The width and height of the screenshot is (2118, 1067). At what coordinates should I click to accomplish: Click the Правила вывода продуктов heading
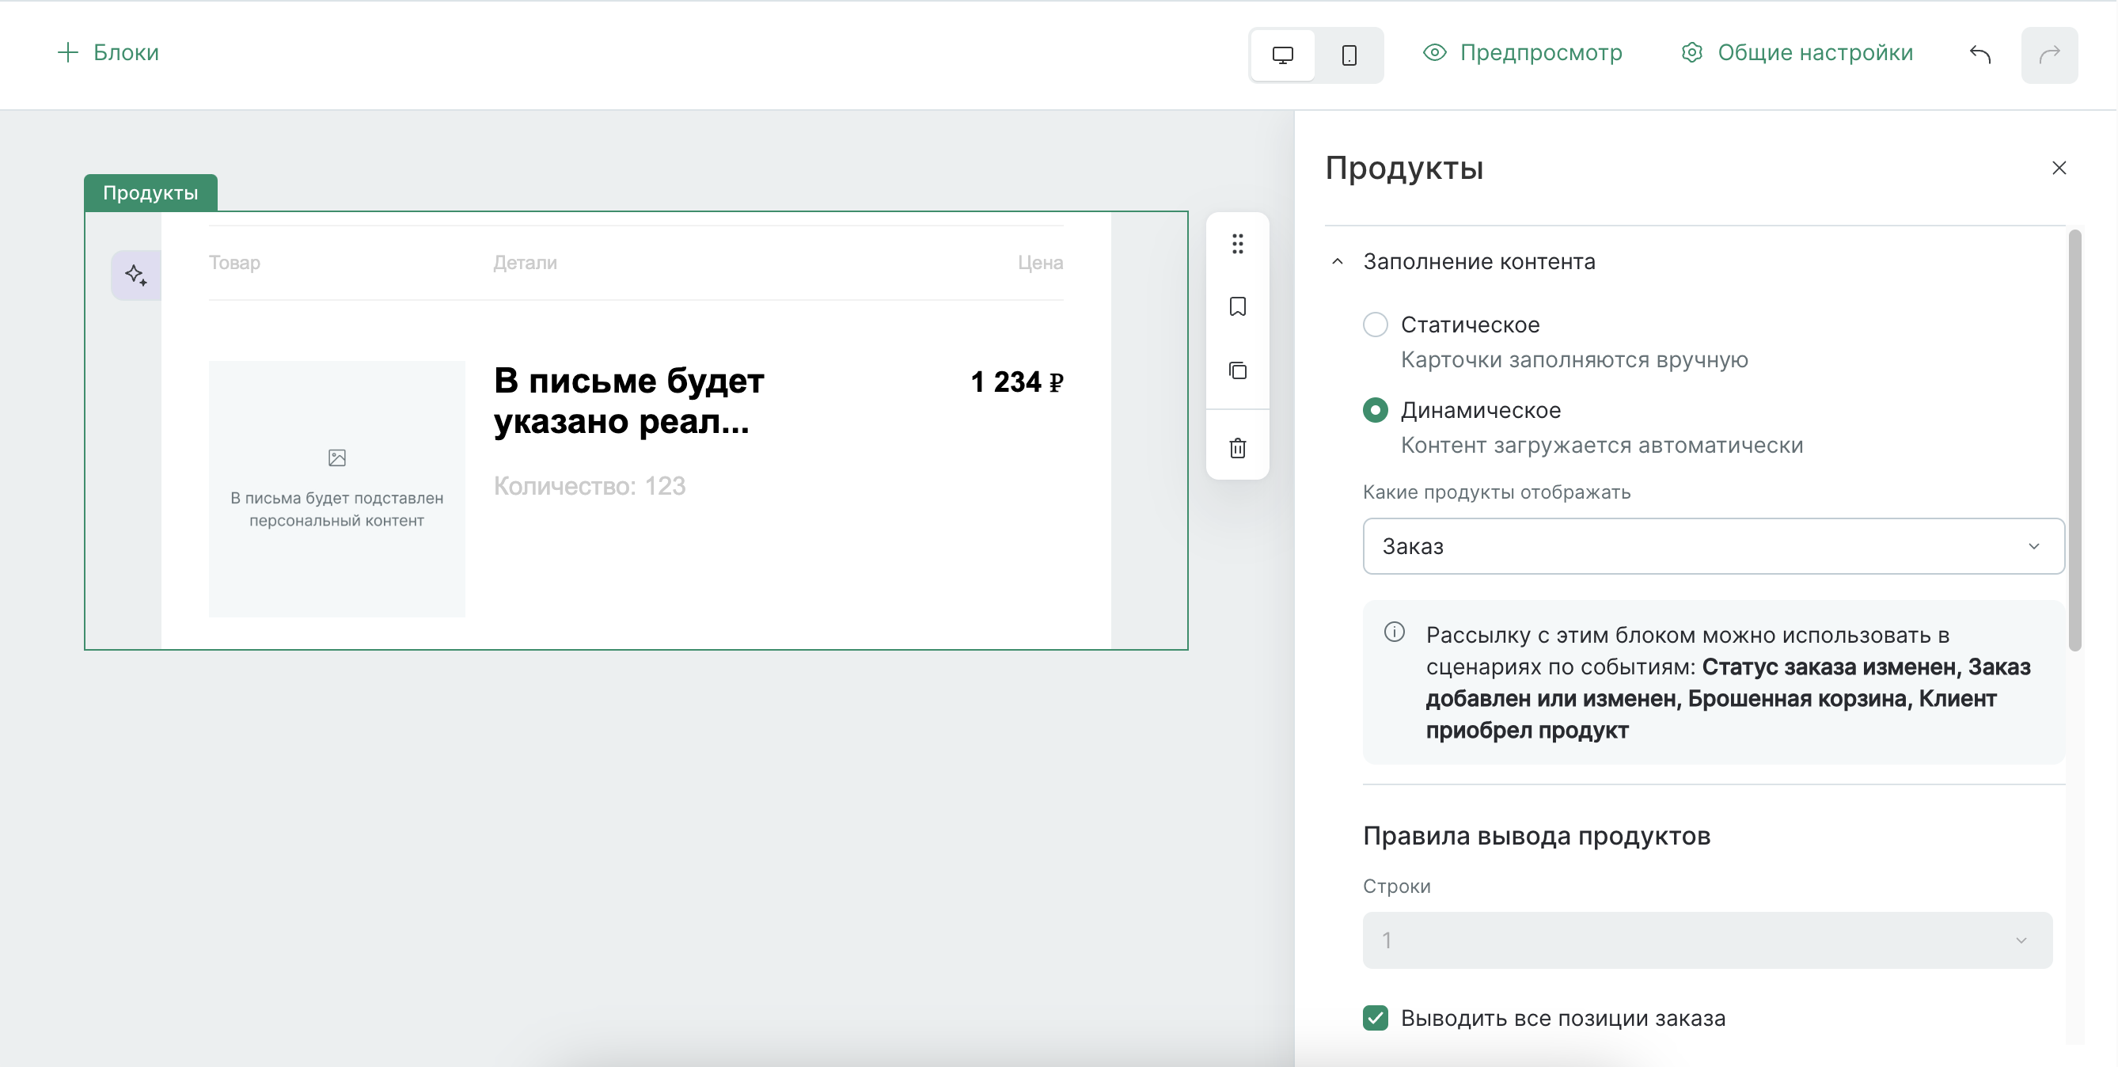tap(1536, 836)
